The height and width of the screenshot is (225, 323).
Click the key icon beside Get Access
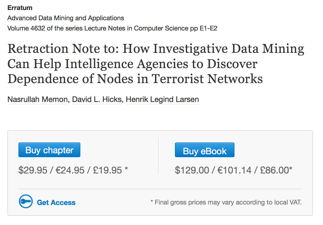pos(26,202)
